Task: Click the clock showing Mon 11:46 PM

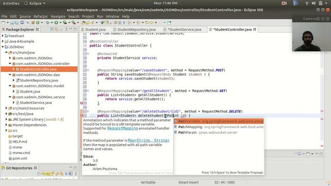Action: [x=165, y=3]
